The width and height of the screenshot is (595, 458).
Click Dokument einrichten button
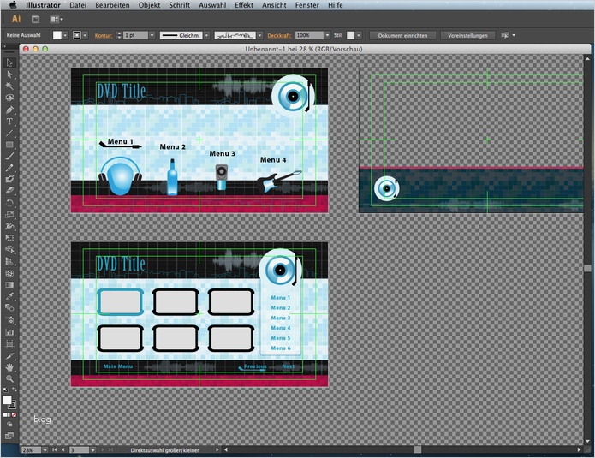(402, 35)
